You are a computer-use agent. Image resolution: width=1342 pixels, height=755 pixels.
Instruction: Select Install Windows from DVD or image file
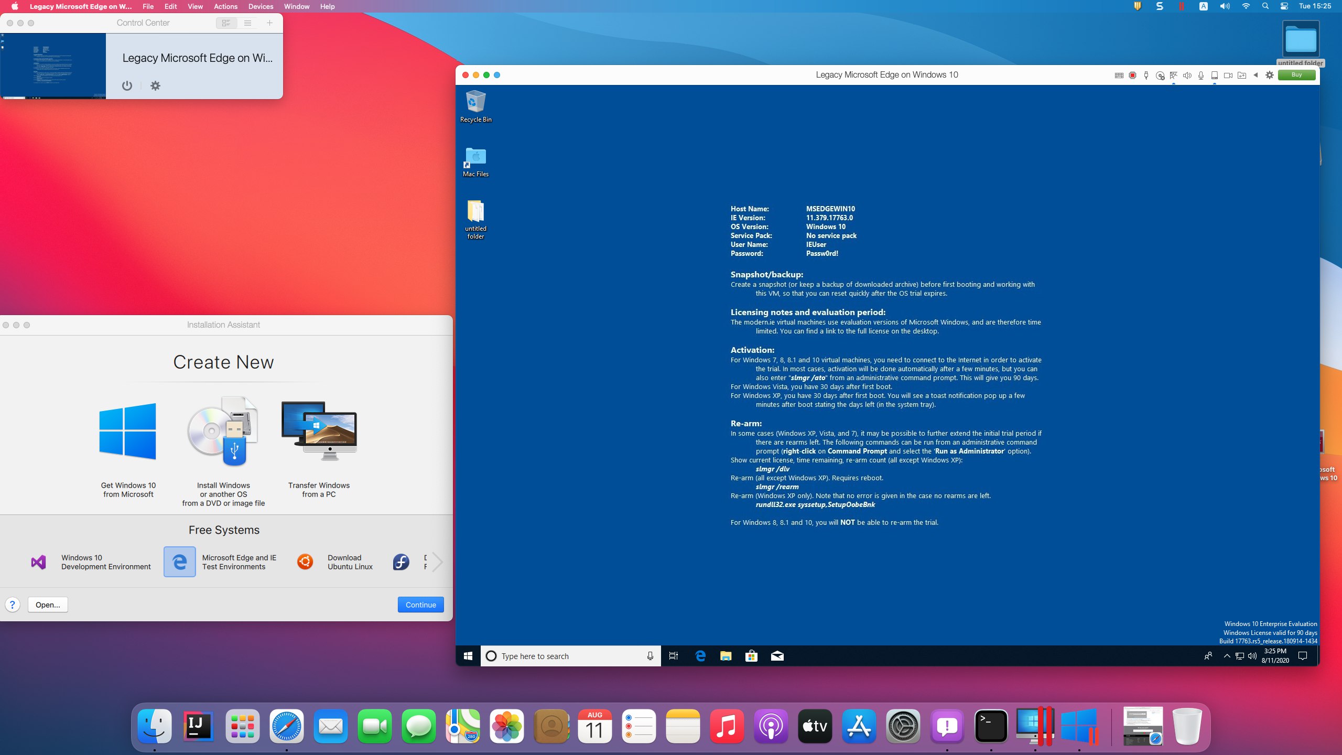tap(223, 452)
